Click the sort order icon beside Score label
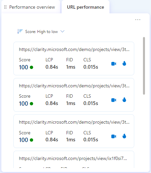The width and height of the screenshot is (151, 173). click(x=20, y=31)
